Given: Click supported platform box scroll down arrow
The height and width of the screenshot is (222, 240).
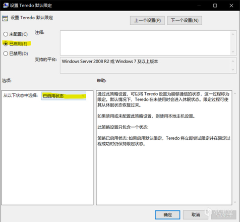Looking at the screenshot, I should (233, 70).
